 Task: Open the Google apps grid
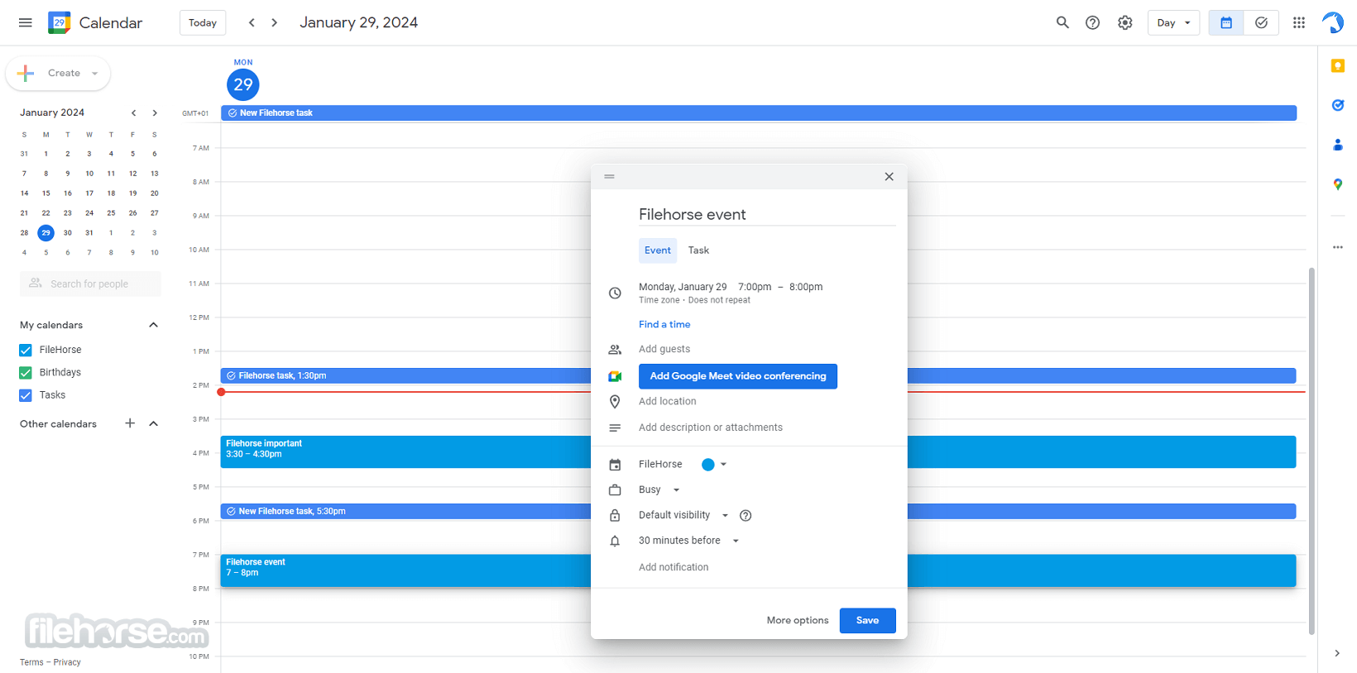coord(1299,22)
